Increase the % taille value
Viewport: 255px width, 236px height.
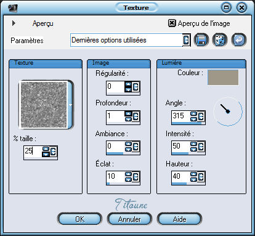click(x=46, y=149)
